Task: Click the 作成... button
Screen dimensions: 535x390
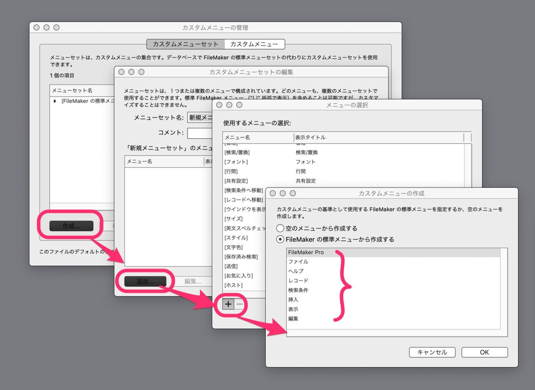Action: [71, 226]
